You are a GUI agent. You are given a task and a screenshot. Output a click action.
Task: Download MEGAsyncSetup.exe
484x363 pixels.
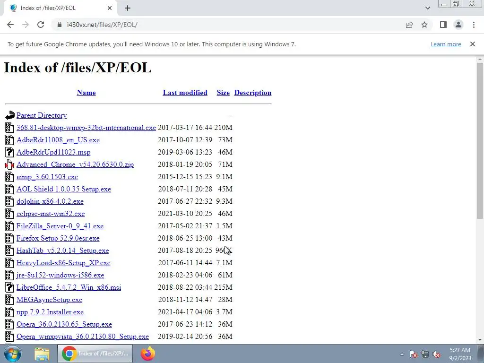click(49, 300)
